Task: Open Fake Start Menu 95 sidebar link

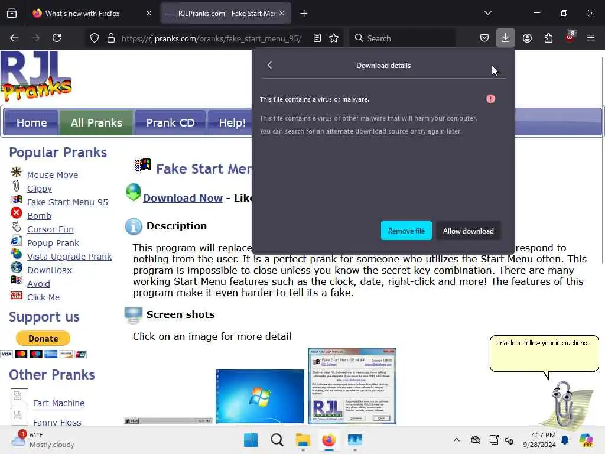Action: coord(67,202)
